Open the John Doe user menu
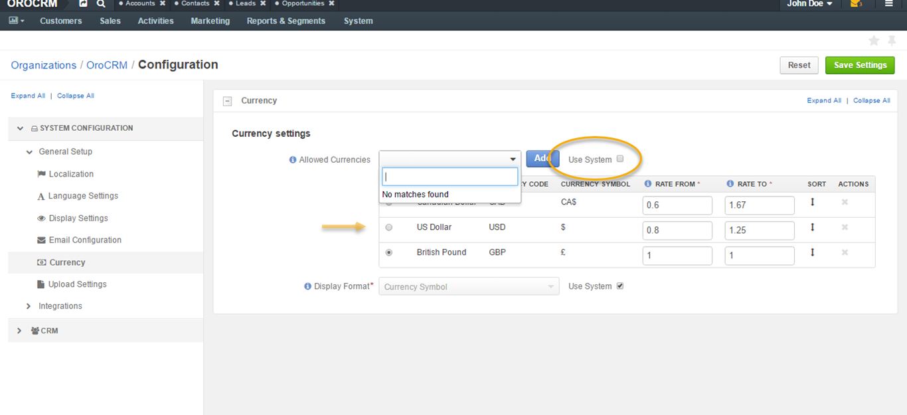Viewport: 907px width, 415px height. point(809,3)
